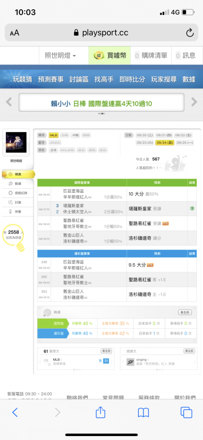
Task: Open 訊息 messages
Action: [186, 55]
